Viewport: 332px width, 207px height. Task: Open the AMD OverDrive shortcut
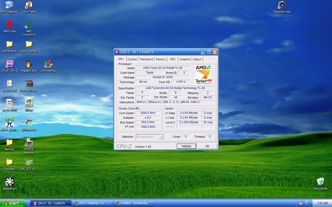tap(29, 28)
